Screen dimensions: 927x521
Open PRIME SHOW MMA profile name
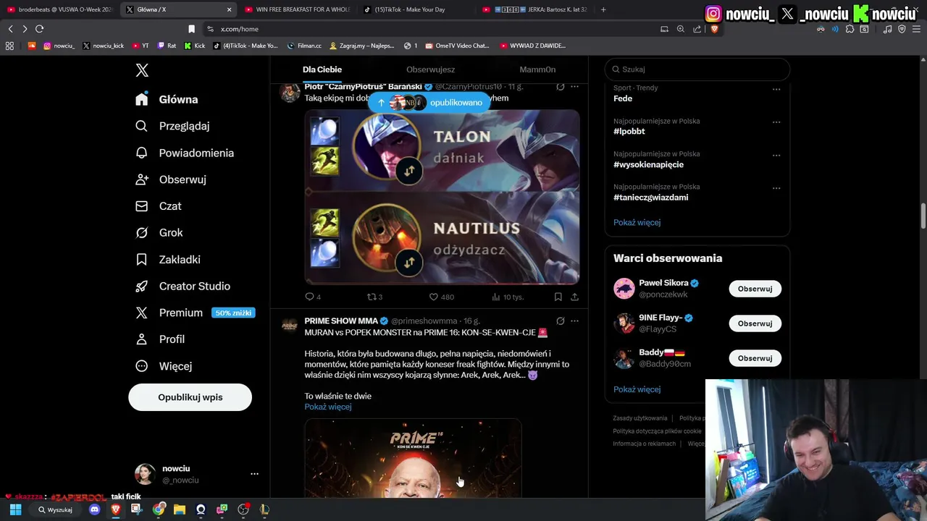(x=341, y=321)
